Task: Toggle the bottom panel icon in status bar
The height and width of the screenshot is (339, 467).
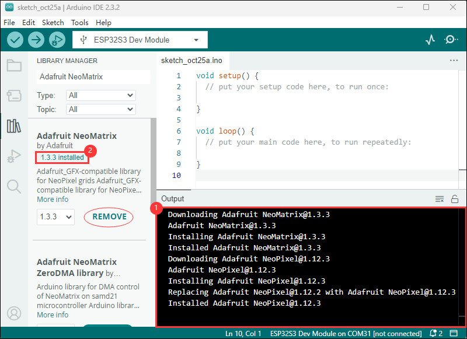Action: (x=454, y=333)
